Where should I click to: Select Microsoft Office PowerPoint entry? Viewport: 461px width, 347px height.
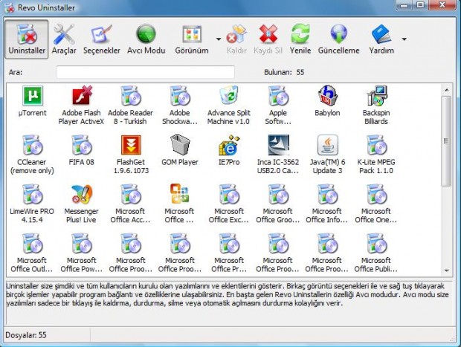coord(82,253)
